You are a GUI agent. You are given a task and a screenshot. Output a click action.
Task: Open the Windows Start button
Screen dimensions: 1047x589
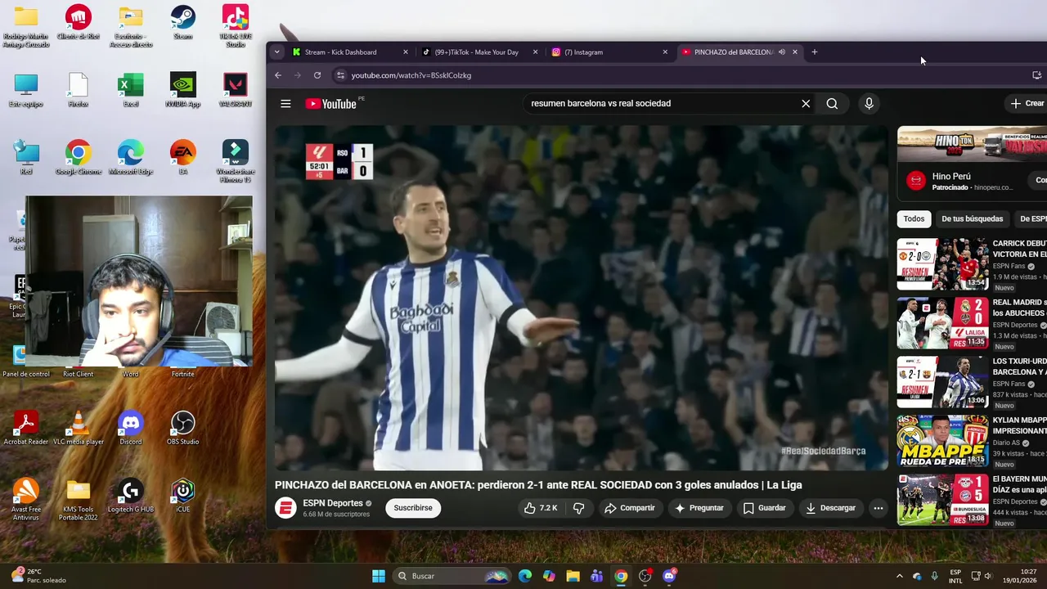tap(379, 576)
